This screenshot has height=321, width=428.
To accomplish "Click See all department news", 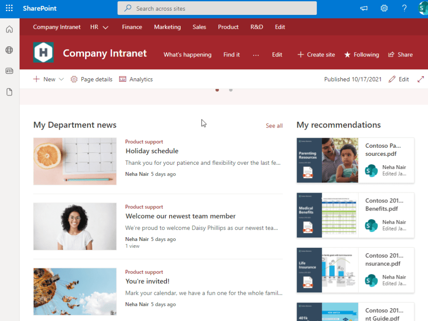I will 274,125.
